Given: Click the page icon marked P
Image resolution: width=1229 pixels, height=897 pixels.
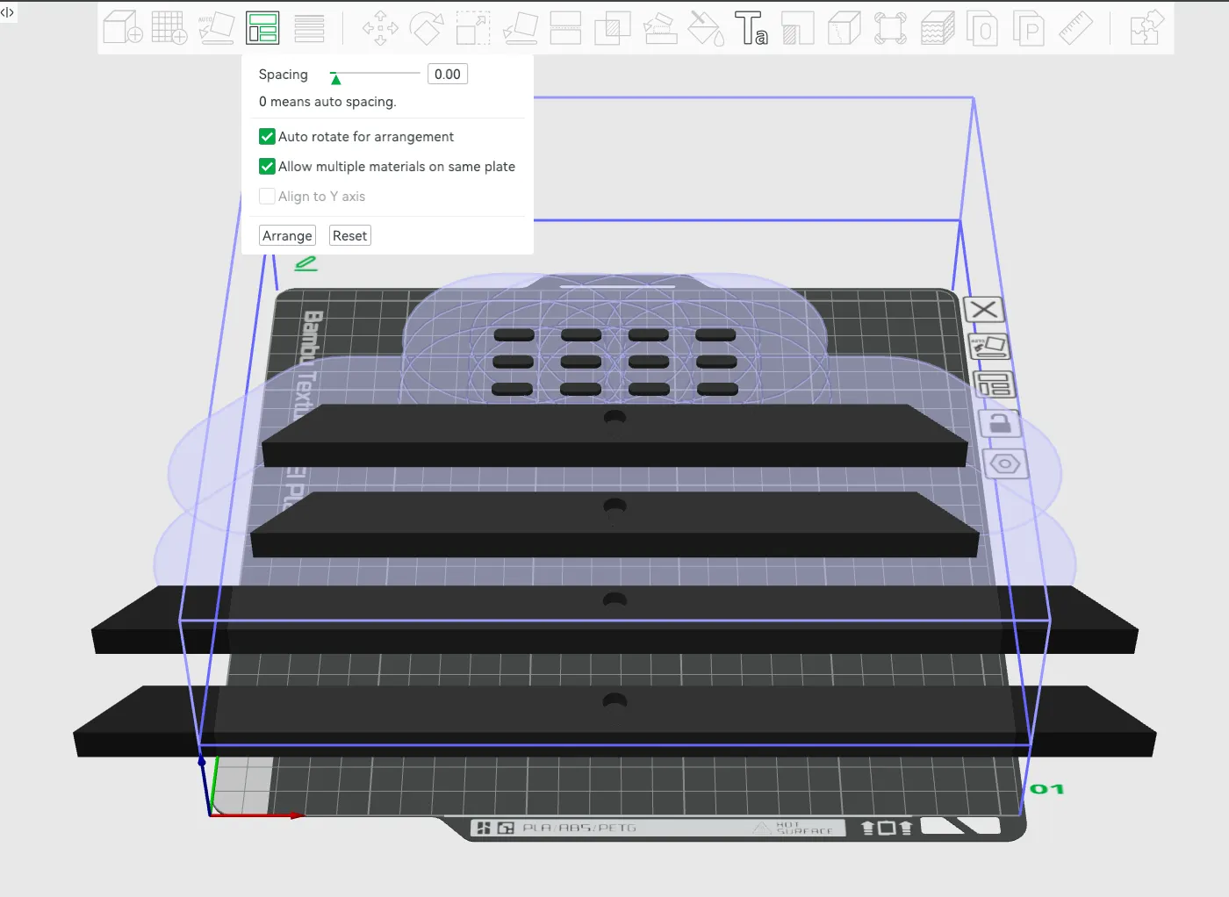Looking at the screenshot, I should pos(1030,27).
